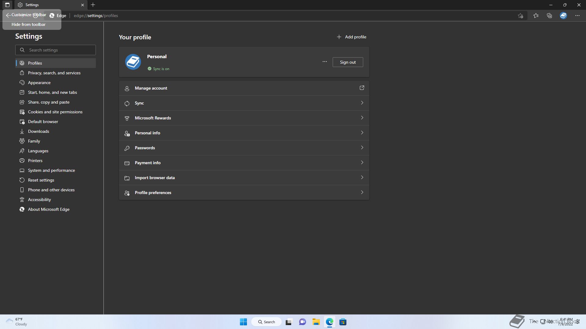Add this page to favorites star icon
Viewport: 586px width, 329px height.
pyautogui.click(x=521, y=16)
